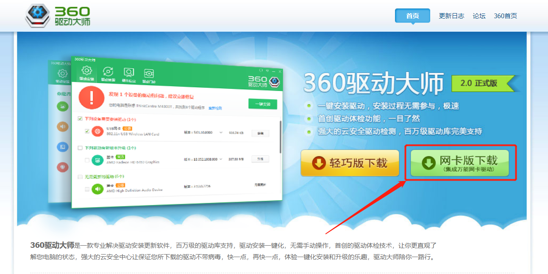The image size is (548, 274).
Task: Toggle the 下列驱动有新版本升级 (1个) checkbox
Action: coord(80,148)
